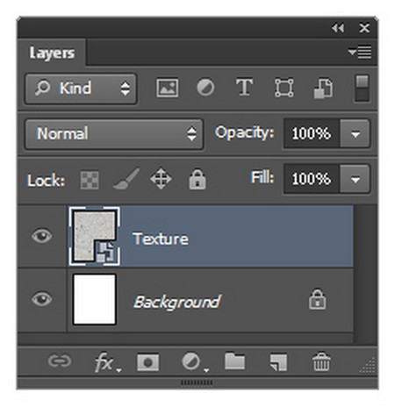
Task: Select the Layers tab
Action: click(52, 53)
